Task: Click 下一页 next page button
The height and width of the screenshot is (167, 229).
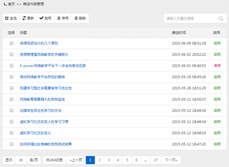Action: point(171,160)
